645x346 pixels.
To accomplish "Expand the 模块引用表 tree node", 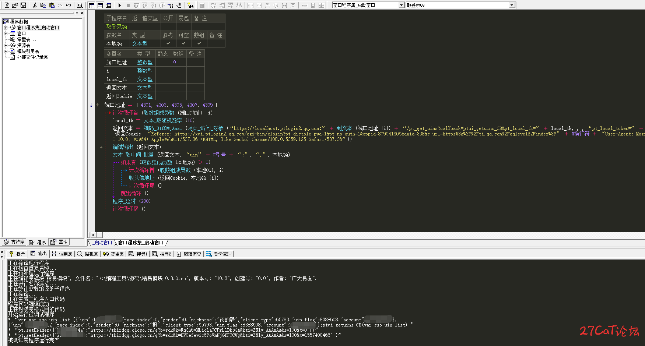I will (6, 51).
